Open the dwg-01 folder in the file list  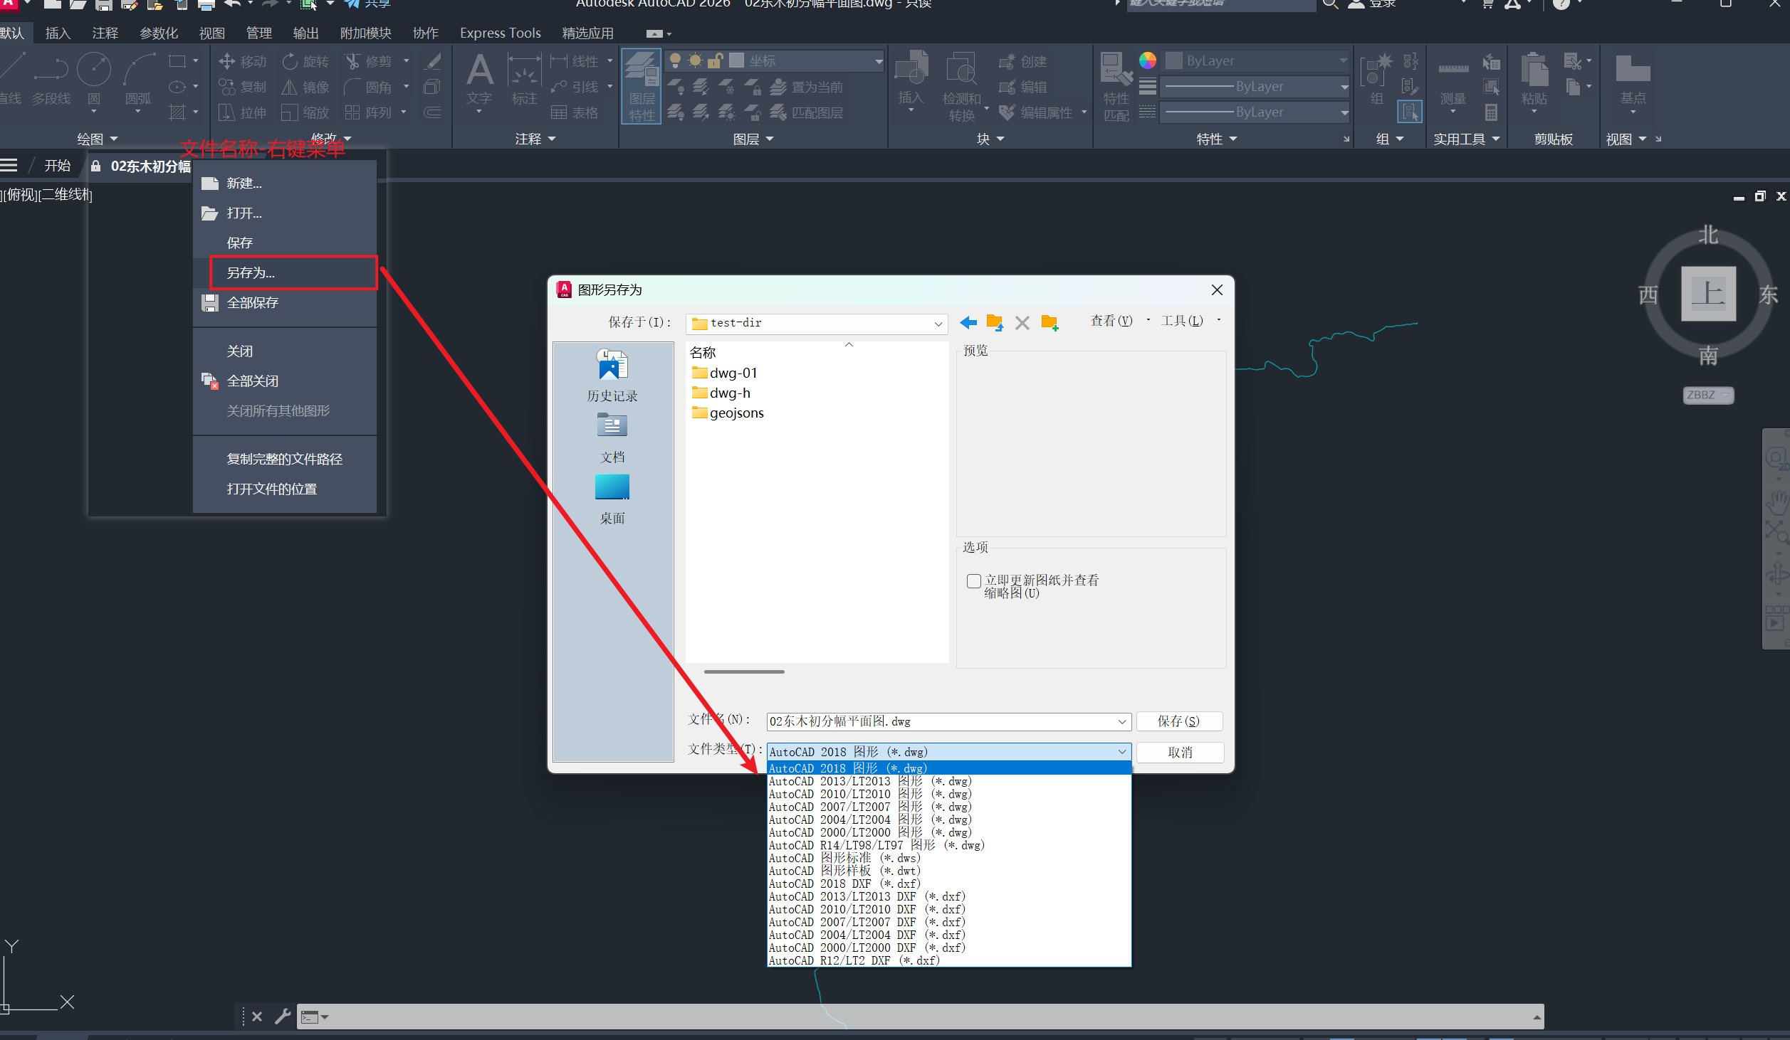coord(733,373)
